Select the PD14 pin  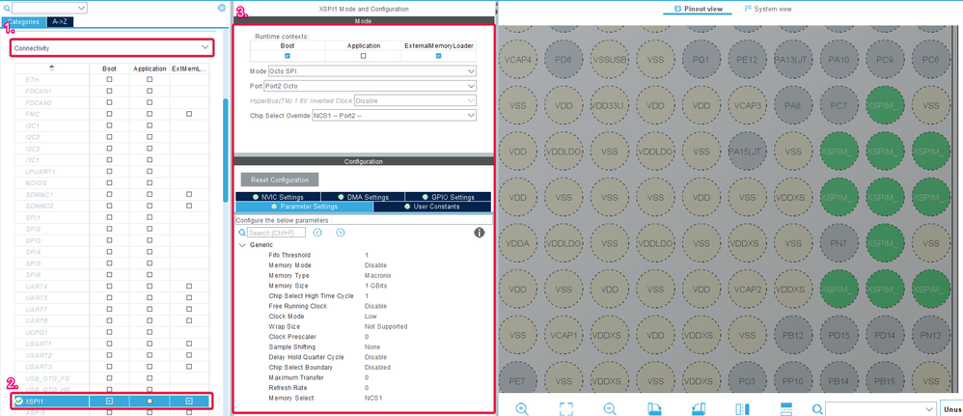click(885, 336)
